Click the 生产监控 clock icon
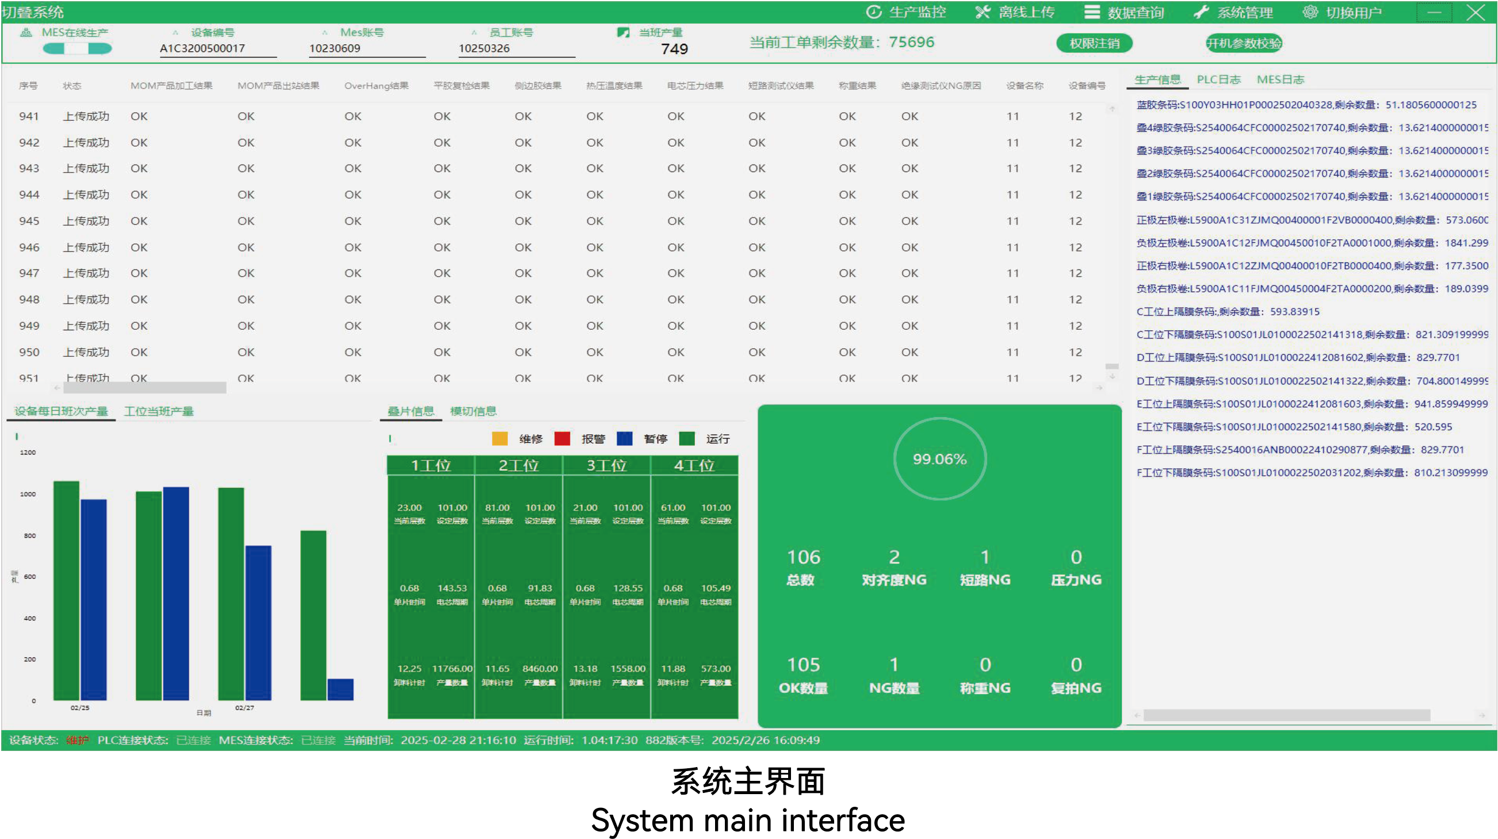Screen dimensions: 1498x839 (873, 12)
